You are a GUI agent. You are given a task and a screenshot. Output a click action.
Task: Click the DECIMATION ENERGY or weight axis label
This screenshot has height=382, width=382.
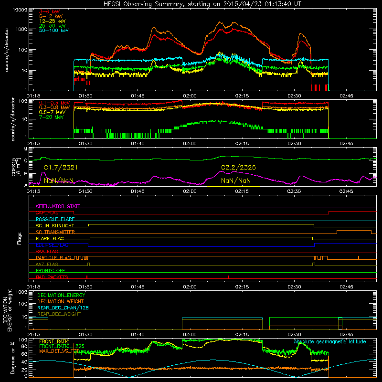point(7,310)
